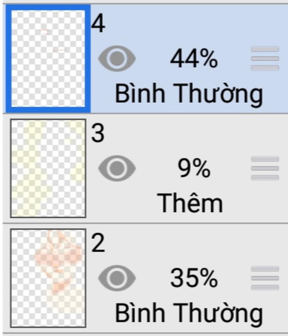Toggle visibility of layer 3

(117, 168)
